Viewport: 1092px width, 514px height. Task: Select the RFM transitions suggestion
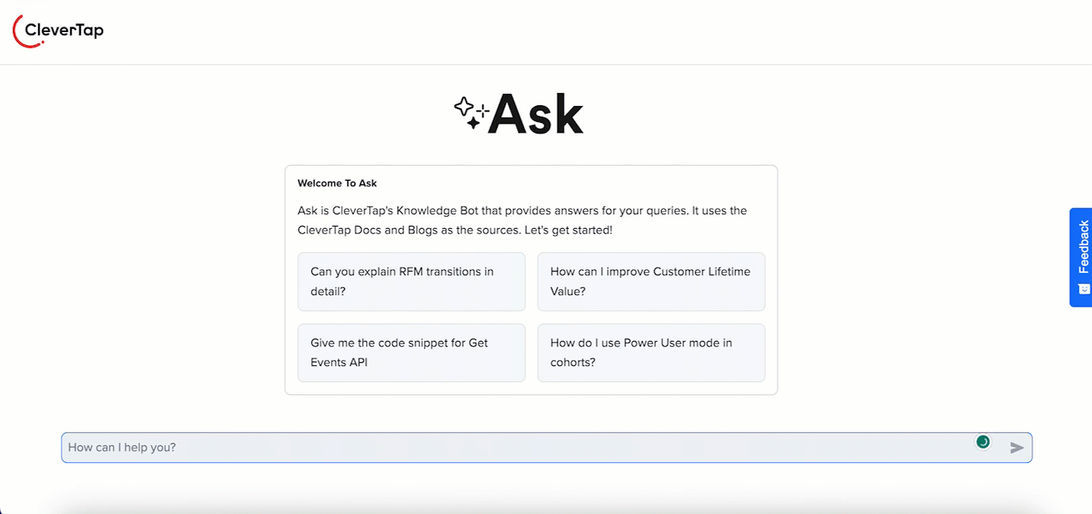tap(411, 281)
